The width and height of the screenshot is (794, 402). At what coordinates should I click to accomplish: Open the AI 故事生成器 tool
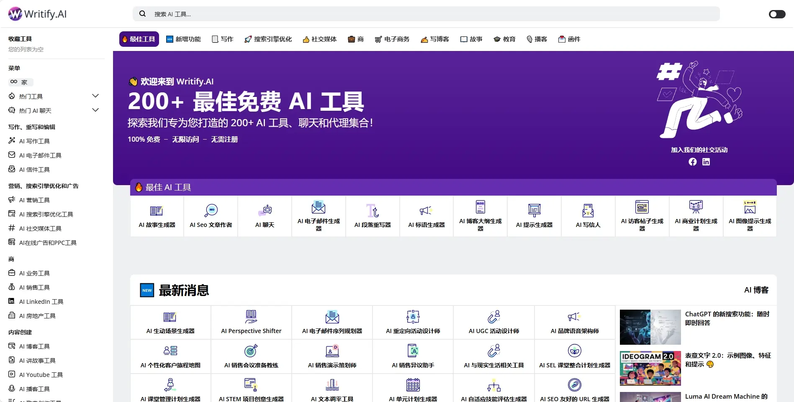click(157, 216)
